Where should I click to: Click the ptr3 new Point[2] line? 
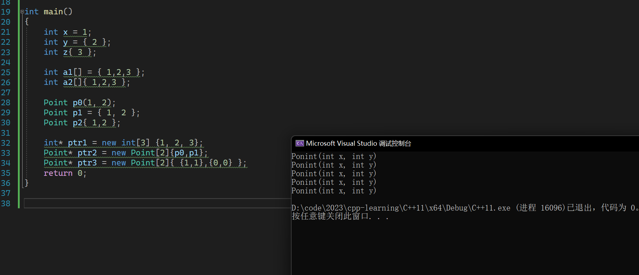145,163
